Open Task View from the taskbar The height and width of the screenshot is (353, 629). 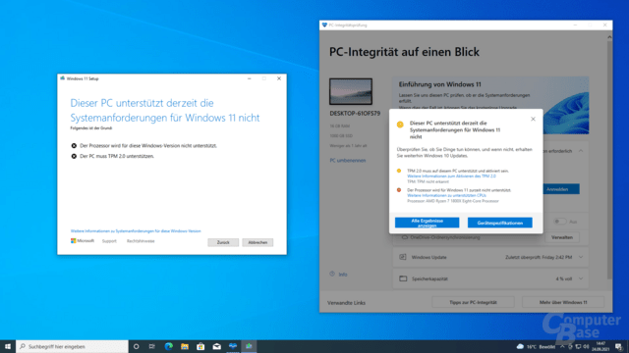(152, 346)
